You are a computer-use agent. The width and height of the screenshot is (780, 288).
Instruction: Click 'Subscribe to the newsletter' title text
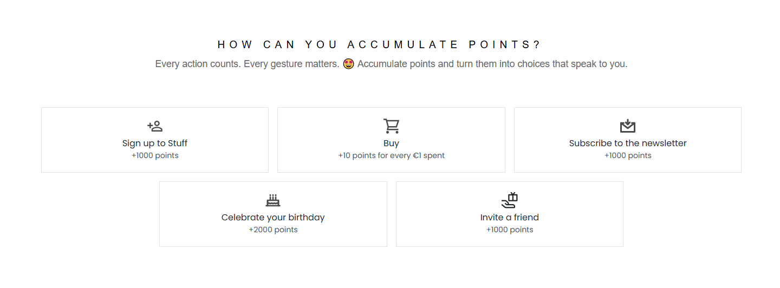(627, 143)
